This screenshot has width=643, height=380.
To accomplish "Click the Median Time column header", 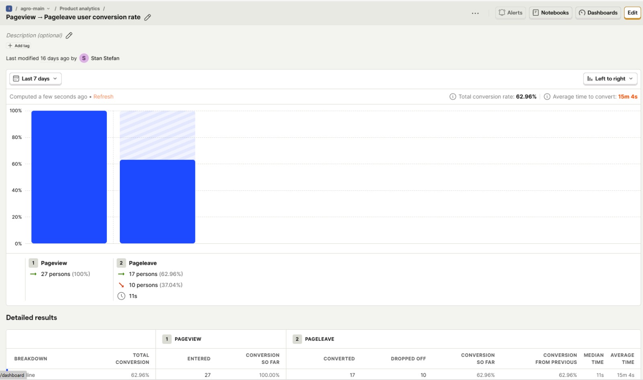I will point(594,359).
